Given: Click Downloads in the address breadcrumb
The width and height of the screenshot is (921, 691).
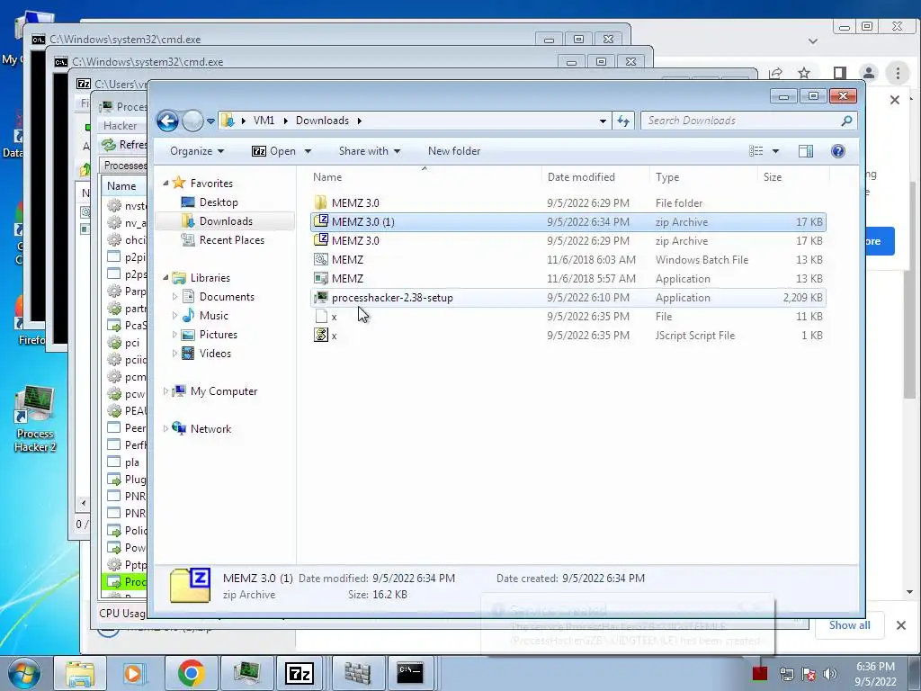Looking at the screenshot, I should click(x=322, y=121).
